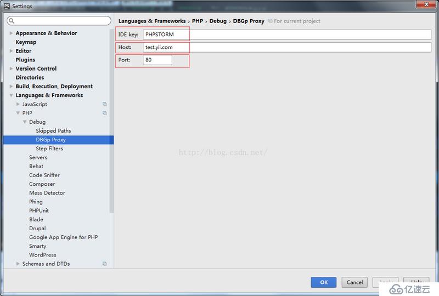Open the Drupal settings
Screen dimensions: 439x296
pyautogui.click(x=37, y=228)
